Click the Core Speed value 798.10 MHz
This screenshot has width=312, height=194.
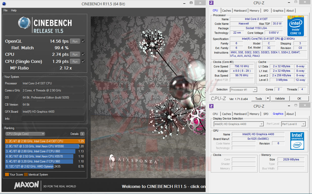coord(242,66)
